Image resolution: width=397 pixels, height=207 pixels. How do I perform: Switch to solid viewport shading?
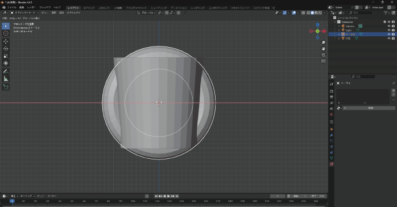[312, 12]
